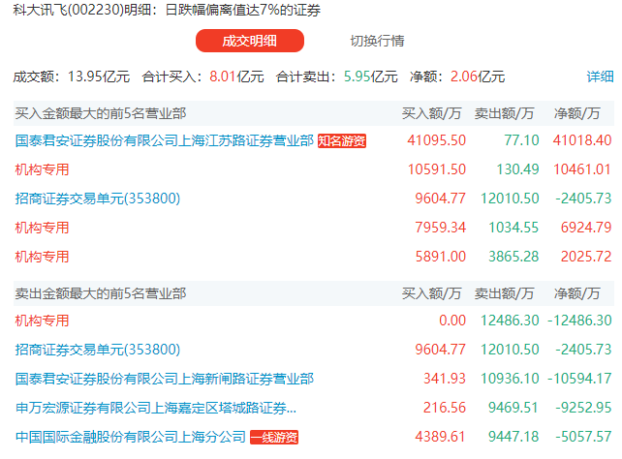Click 卖出金额最大的前5名营业部 header
The height and width of the screenshot is (459, 622).
tap(101, 293)
